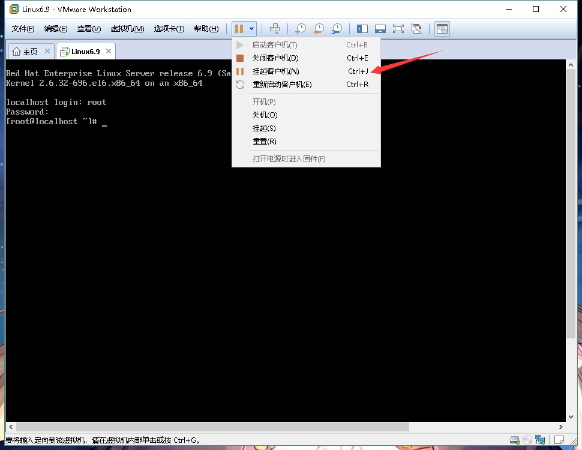The image size is (582, 450).
Task: Switch to the 主页 tab
Action: click(x=31, y=52)
